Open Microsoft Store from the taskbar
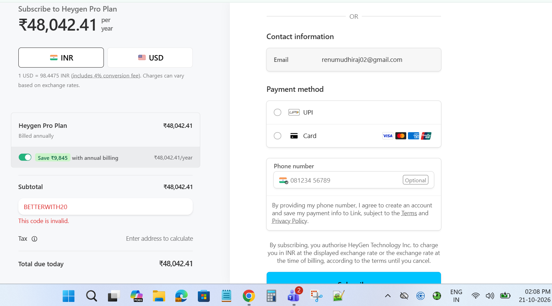552x306 pixels. [x=204, y=296]
